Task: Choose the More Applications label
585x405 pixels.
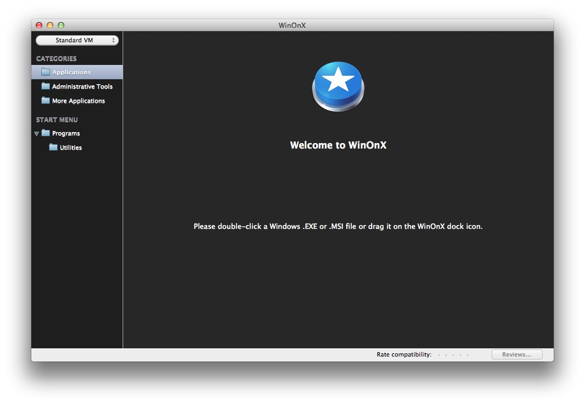Action: pos(78,101)
